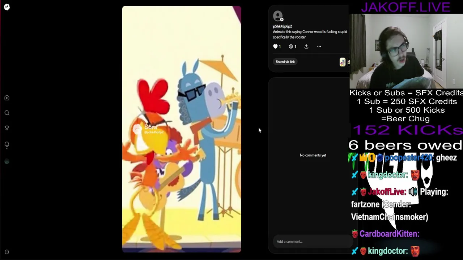Open the small source-image thumbnail beside 'Shared via link'
Image resolution: width=463 pixels, height=260 pixels.
pyautogui.click(x=343, y=62)
